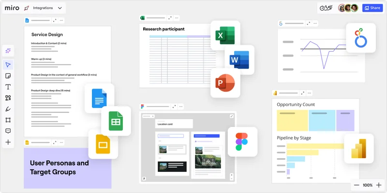387x193 pixels.
Task: Click the 'Location card' label in Figma embed
Action: (x=165, y=124)
